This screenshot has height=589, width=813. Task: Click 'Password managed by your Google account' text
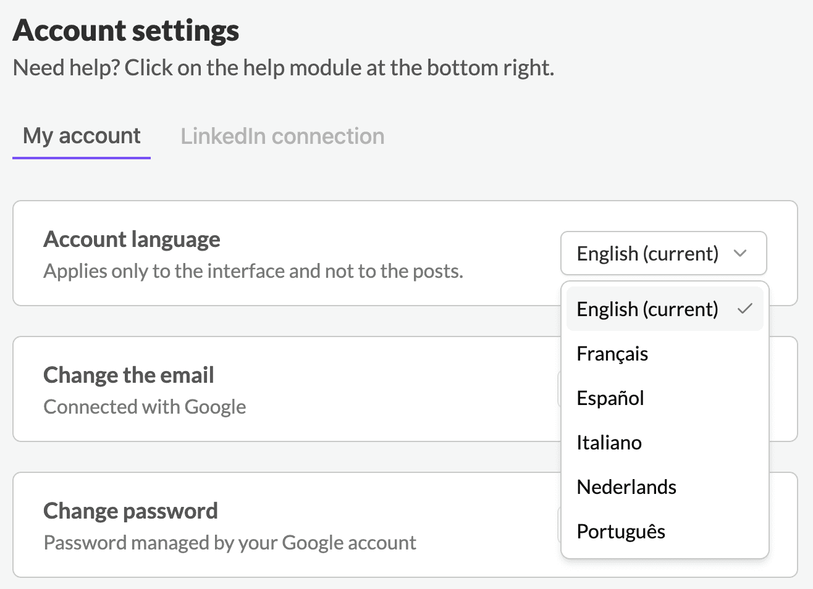tap(230, 542)
